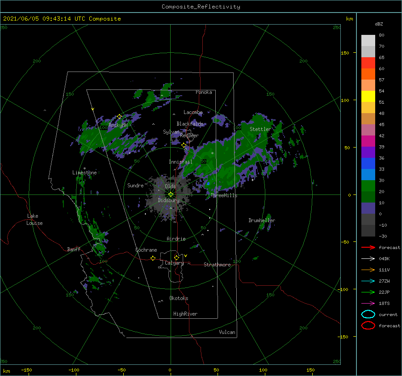Viewport: 402px width, 376px height.
Task: Click the yellow diamond marker above Calgary
Action: pos(176,258)
